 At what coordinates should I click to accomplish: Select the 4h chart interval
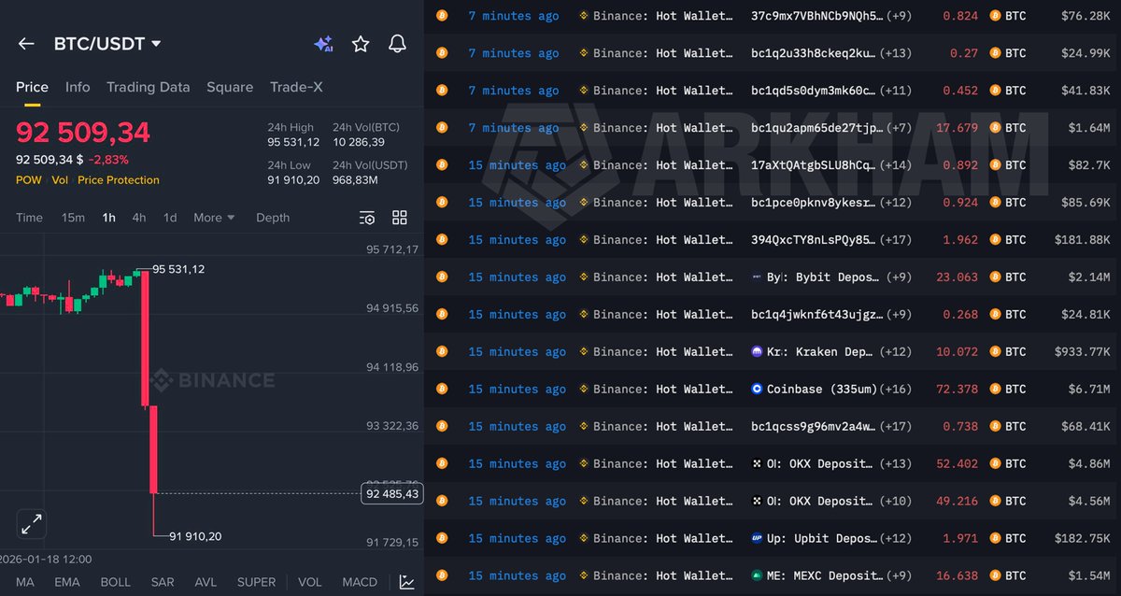point(138,218)
